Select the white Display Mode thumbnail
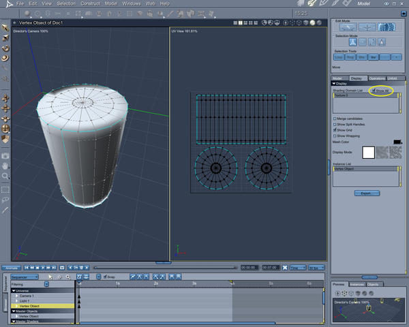The height and width of the screenshot is (327, 409). [368, 153]
